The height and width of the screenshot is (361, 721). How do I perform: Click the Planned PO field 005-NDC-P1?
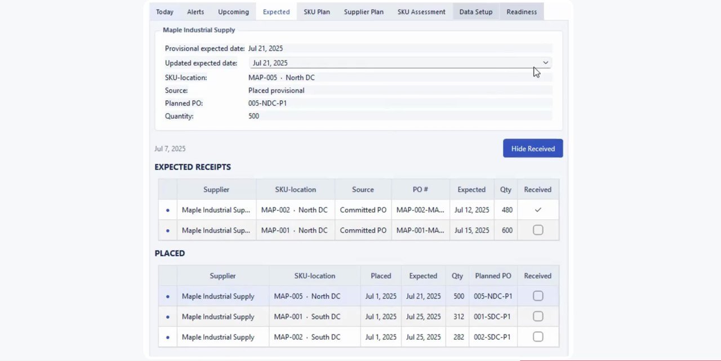coord(400,104)
